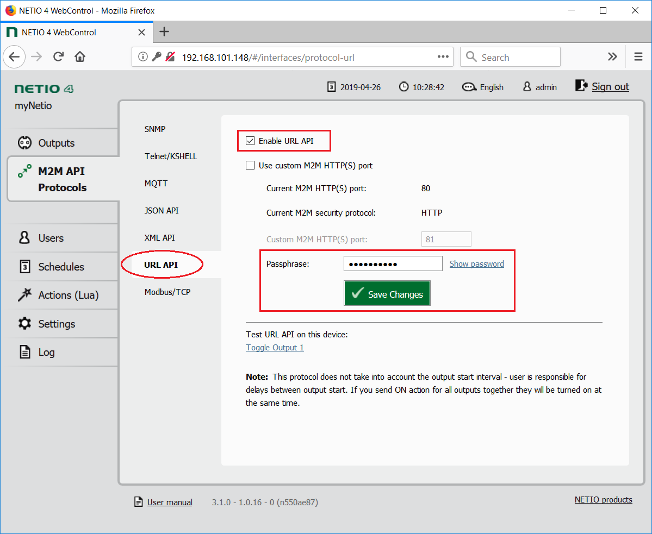Close the NETIO 4 WebControl tab
Image resolution: width=652 pixels, height=534 pixels.
pos(142,33)
